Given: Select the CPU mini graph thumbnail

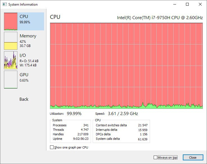Looking at the screenshot, I should click(x=11, y=21).
